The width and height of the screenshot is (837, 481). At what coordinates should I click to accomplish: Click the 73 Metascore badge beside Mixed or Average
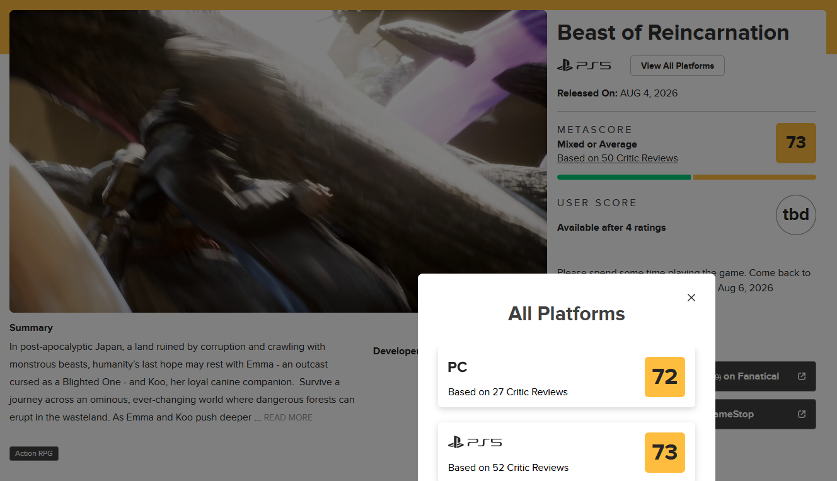(796, 143)
